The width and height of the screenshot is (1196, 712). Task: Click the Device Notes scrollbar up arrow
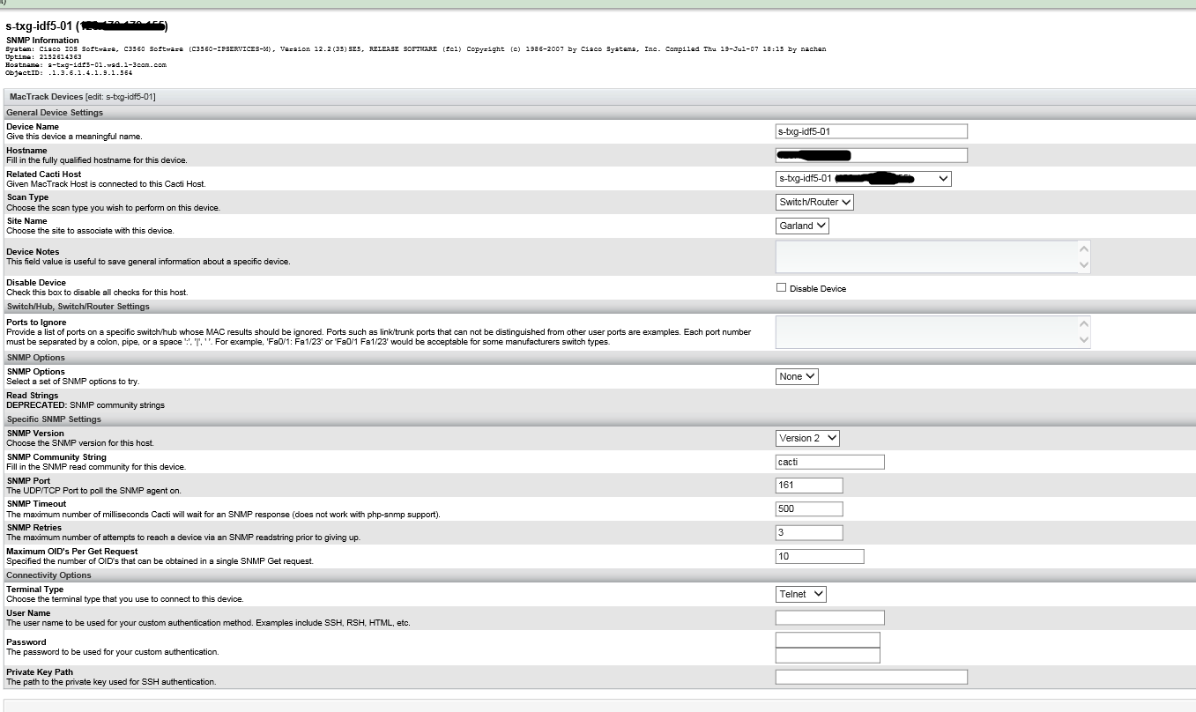pos(1083,249)
